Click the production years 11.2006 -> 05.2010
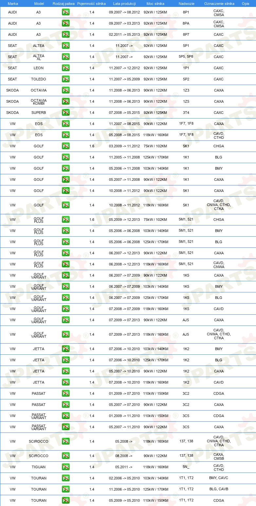This screenshot has width=256, height=506. click(x=124, y=489)
